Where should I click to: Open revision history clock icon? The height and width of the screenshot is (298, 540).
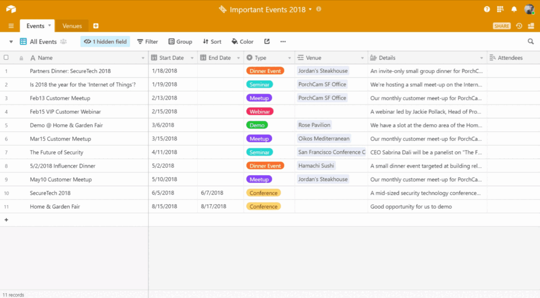(519, 26)
